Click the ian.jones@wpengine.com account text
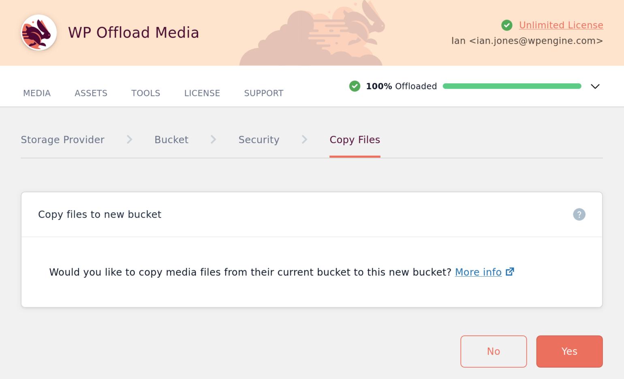Viewport: 624px width, 379px height. (x=527, y=41)
